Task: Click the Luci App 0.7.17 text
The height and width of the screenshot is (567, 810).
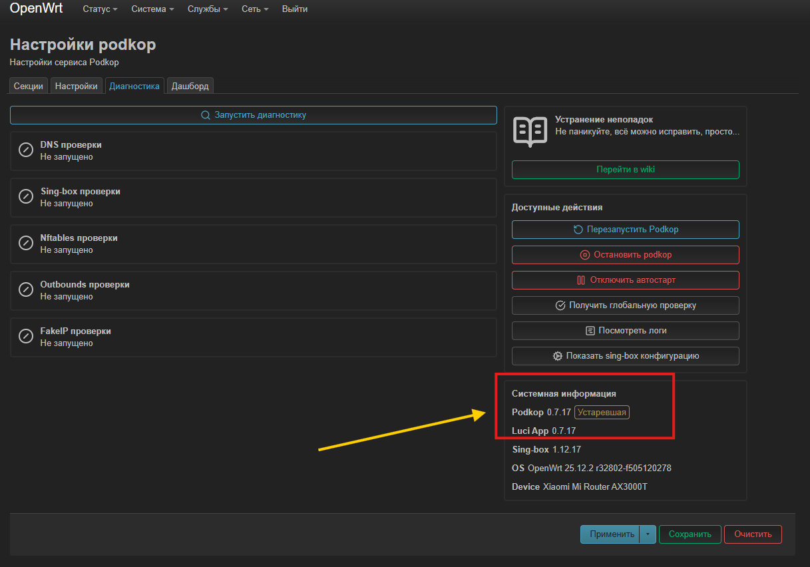Action: point(544,431)
